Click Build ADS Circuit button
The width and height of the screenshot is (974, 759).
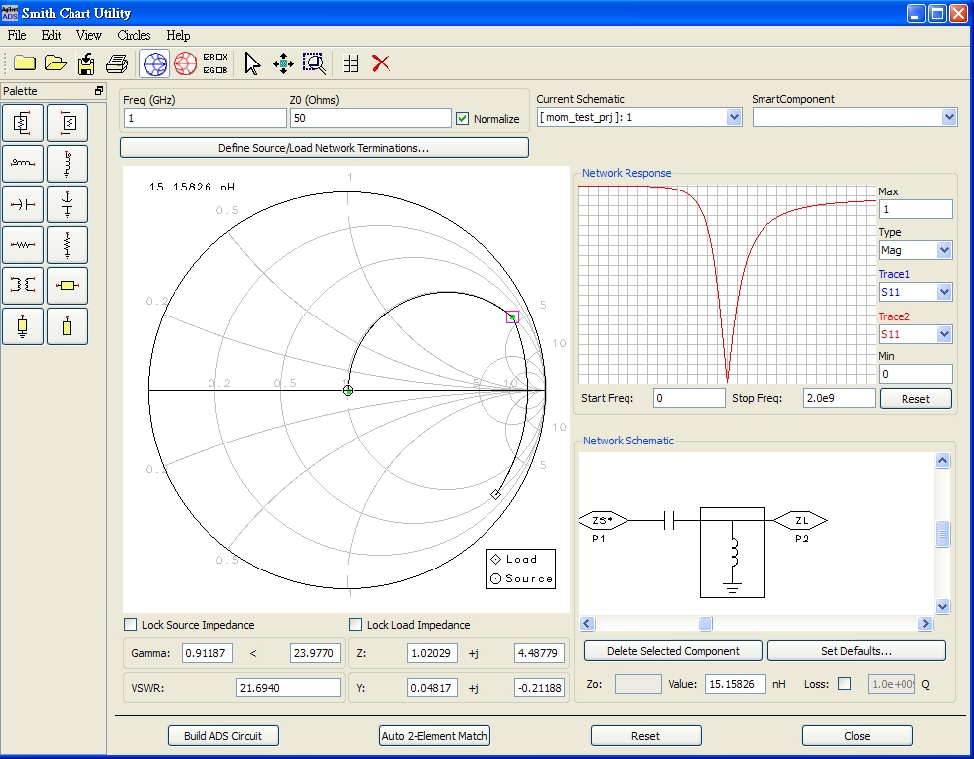pos(223,736)
